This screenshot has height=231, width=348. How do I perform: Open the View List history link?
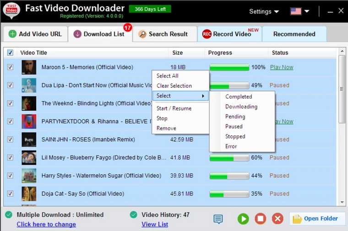coord(155,224)
